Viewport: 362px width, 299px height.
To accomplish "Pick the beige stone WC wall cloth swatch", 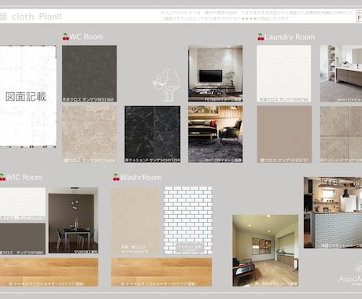I will 90,135.
